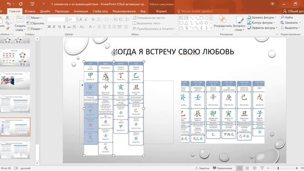This screenshot has width=304, height=171.
Task: Open Эффекты фигуры dropdown
Action: click(x=262, y=28)
